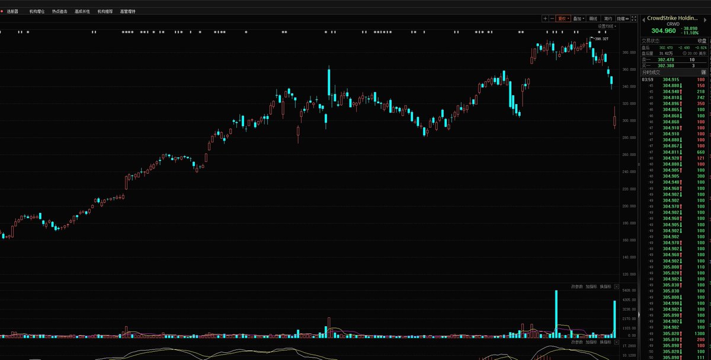Image resolution: width=711 pixels, height=360 pixels.
Task: Open the 叠加 overlay dropdown
Action: tap(578, 18)
